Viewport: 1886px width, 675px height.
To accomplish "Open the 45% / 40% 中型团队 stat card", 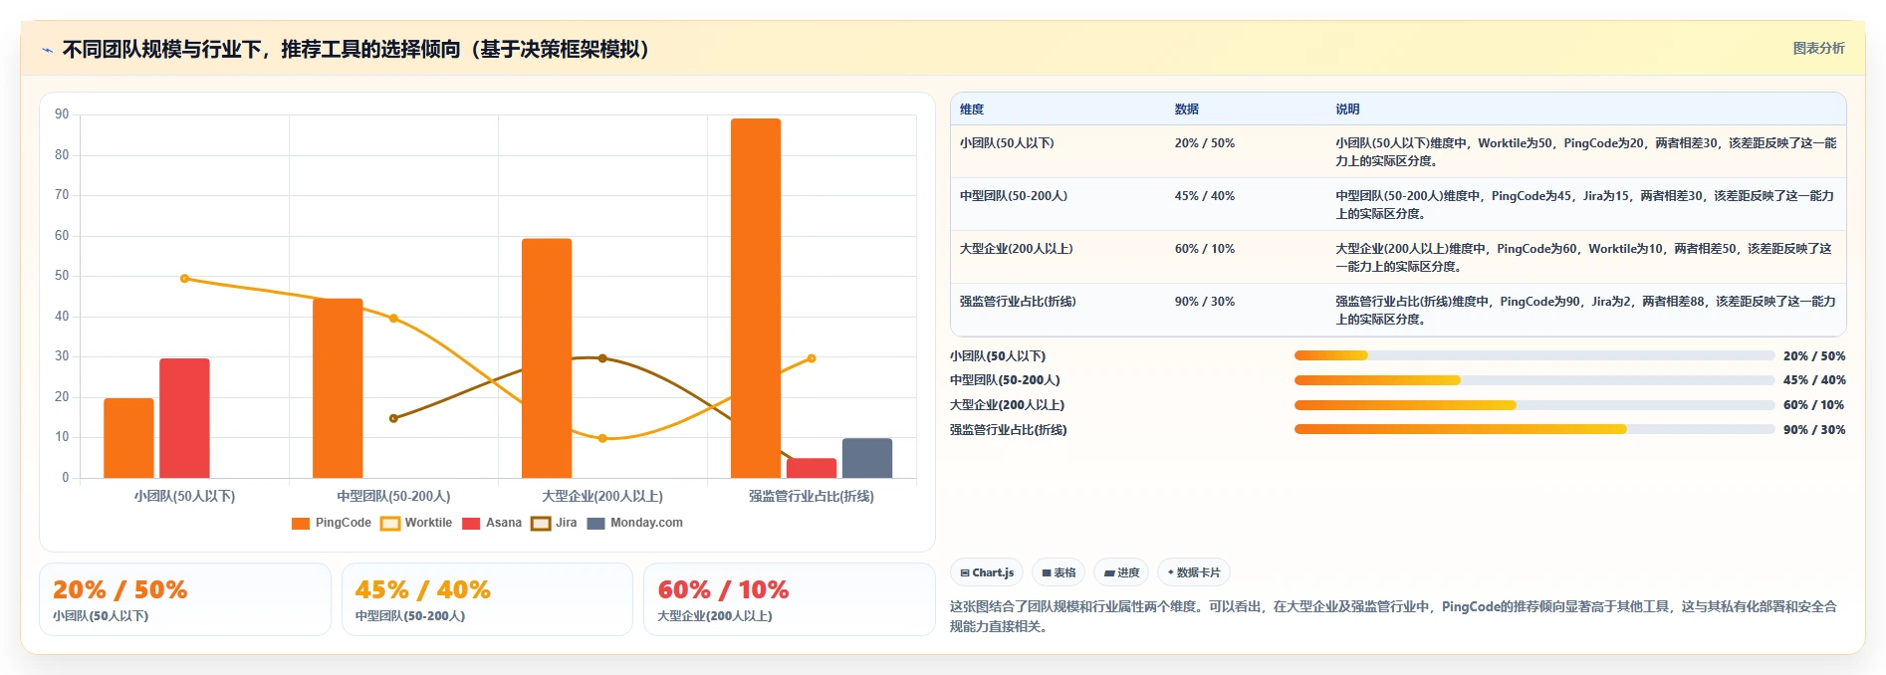I will [x=487, y=599].
